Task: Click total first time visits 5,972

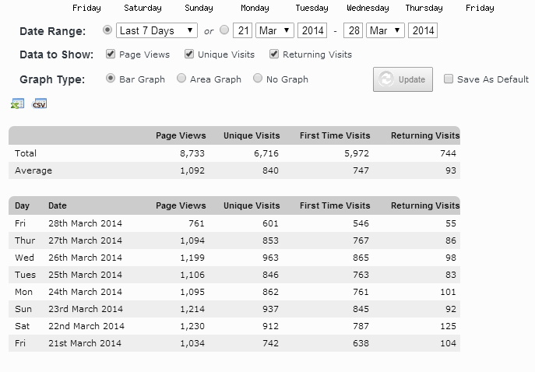Action: click(357, 153)
